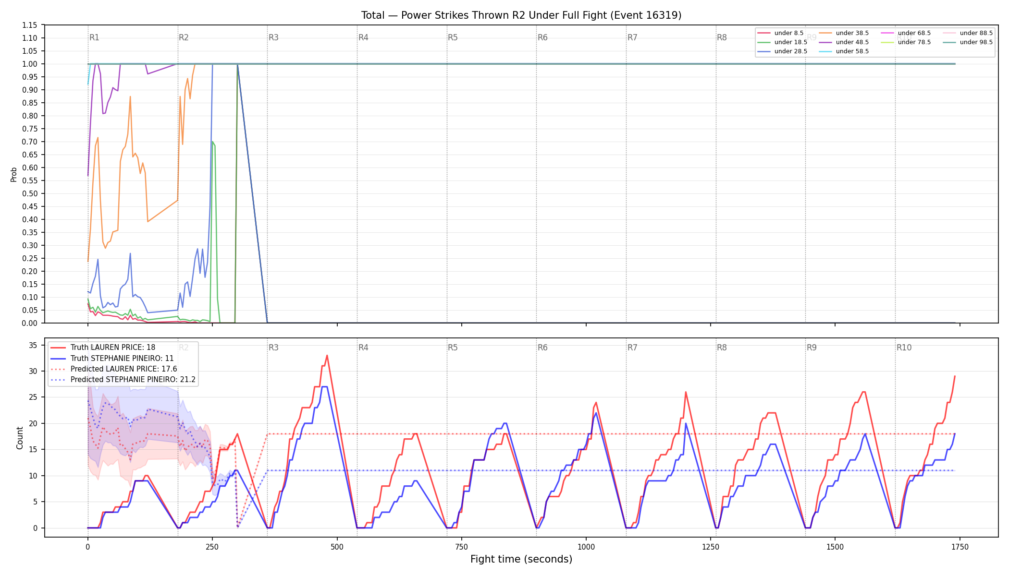Click the R9 round label in Count chart
The width and height of the screenshot is (1009, 576).
point(812,348)
